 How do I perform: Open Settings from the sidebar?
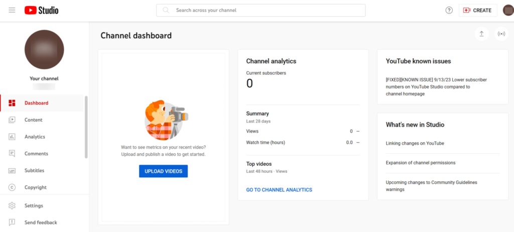click(34, 205)
